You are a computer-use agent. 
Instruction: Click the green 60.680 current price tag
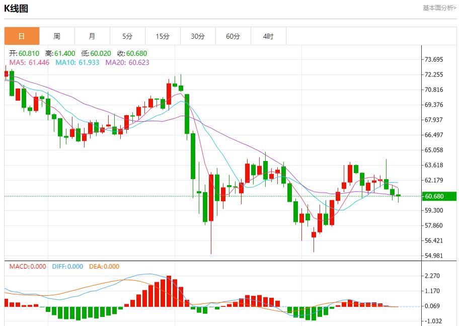point(438,196)
